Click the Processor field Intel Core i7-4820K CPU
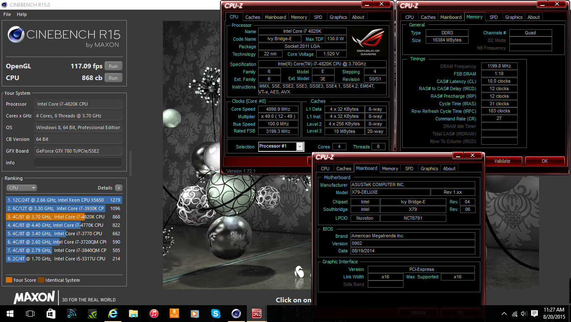 point(78,104)
